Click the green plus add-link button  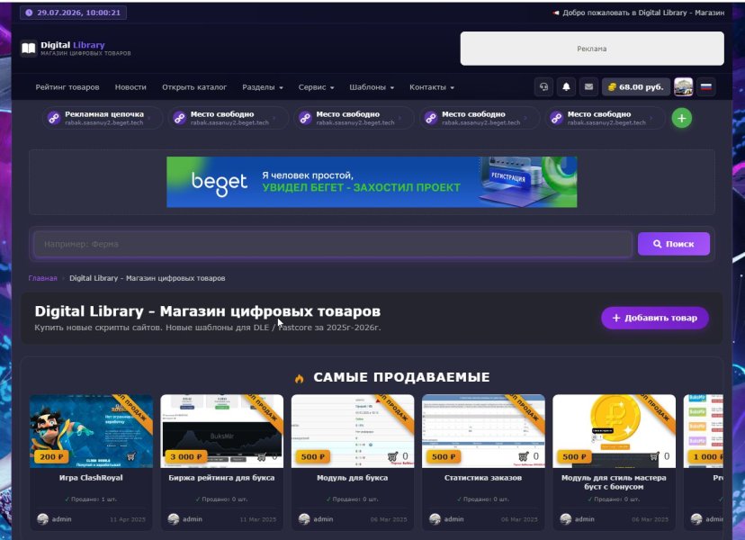tap(681, 119)
